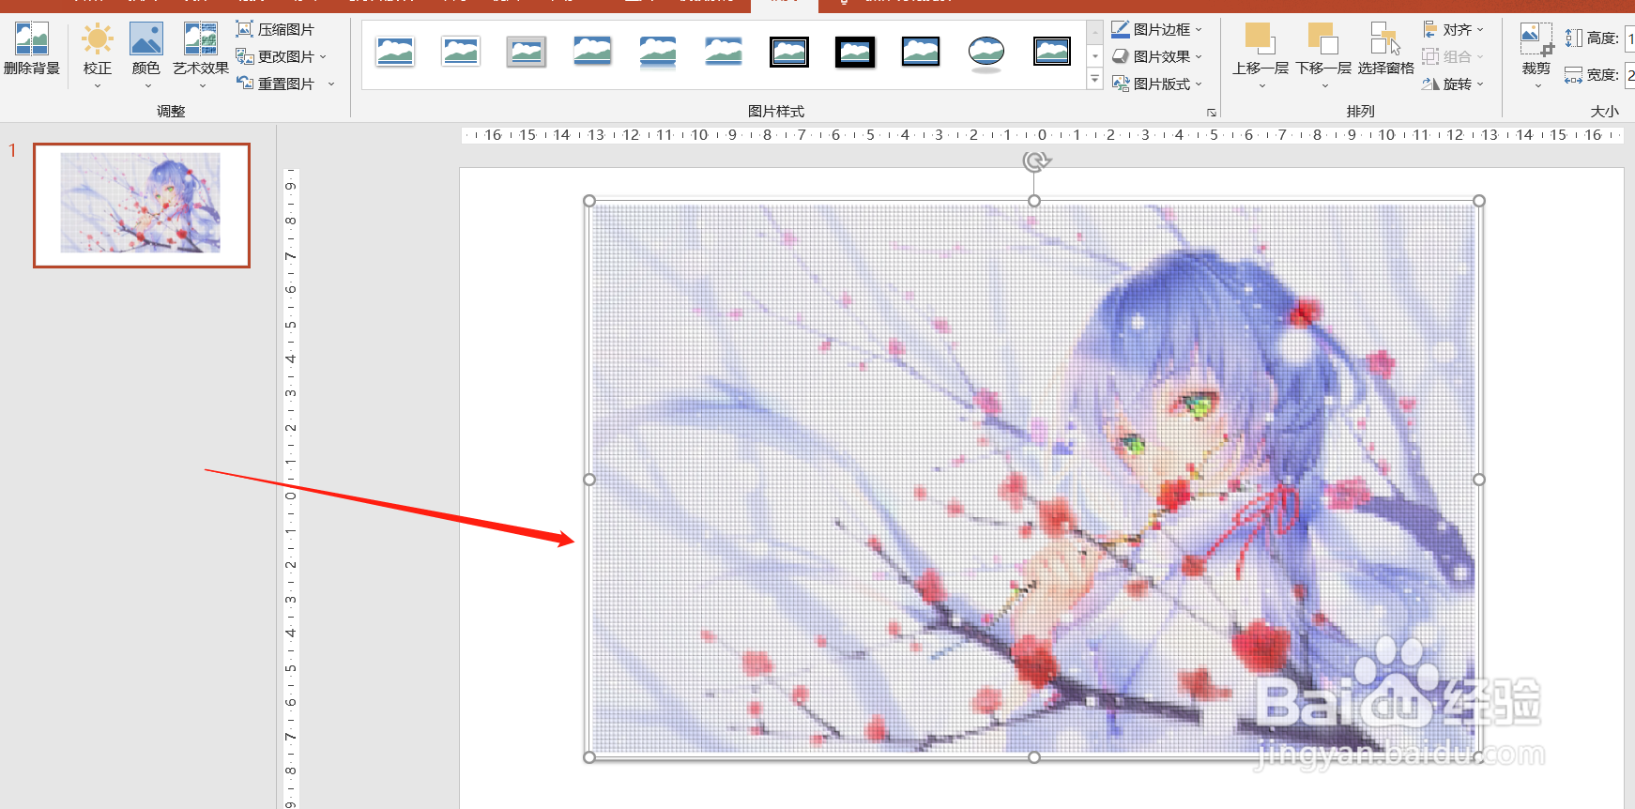The image size is (1635, 809).
Task: Expand the Corrections dropdown arrow
Action: pos(98,86)
